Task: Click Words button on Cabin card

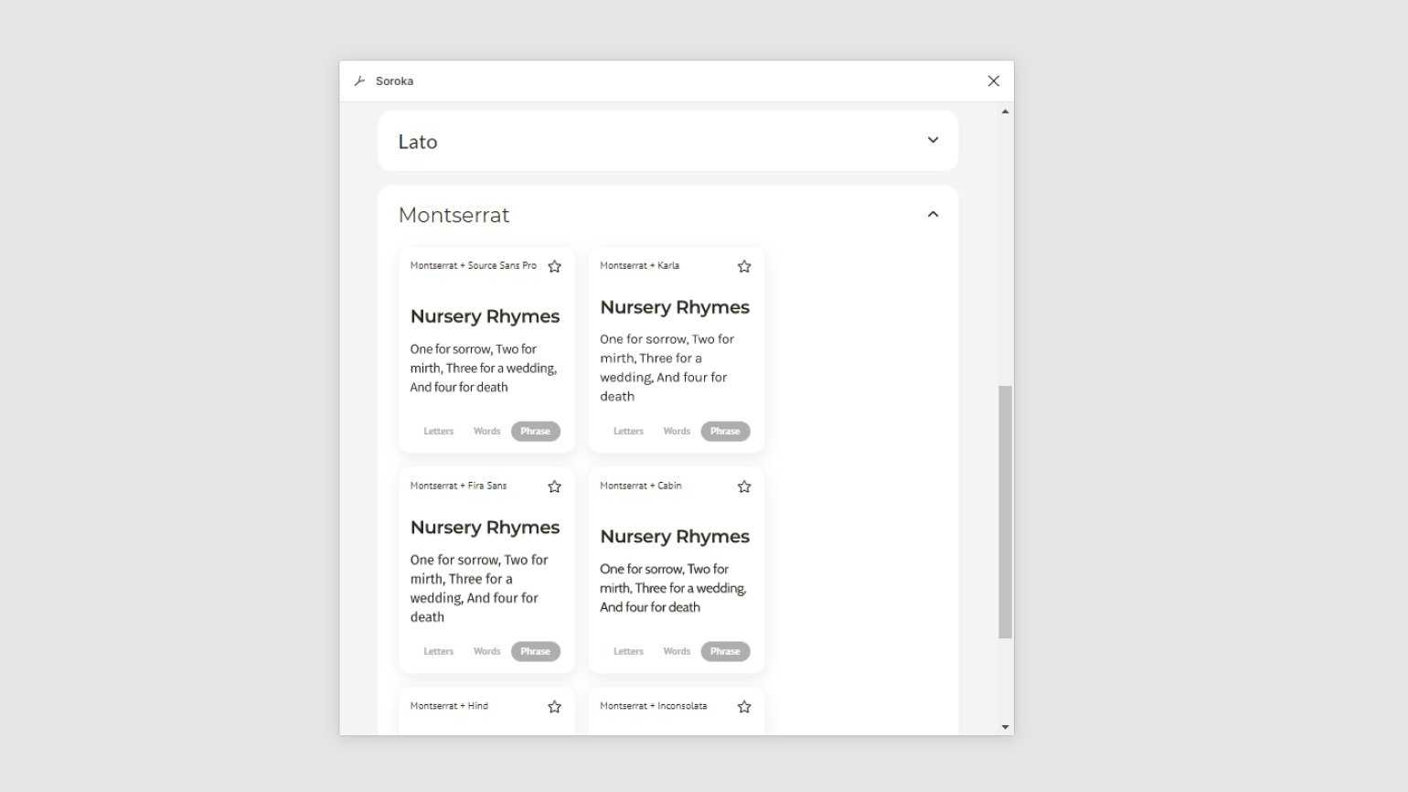Action: tap(677, 652)
